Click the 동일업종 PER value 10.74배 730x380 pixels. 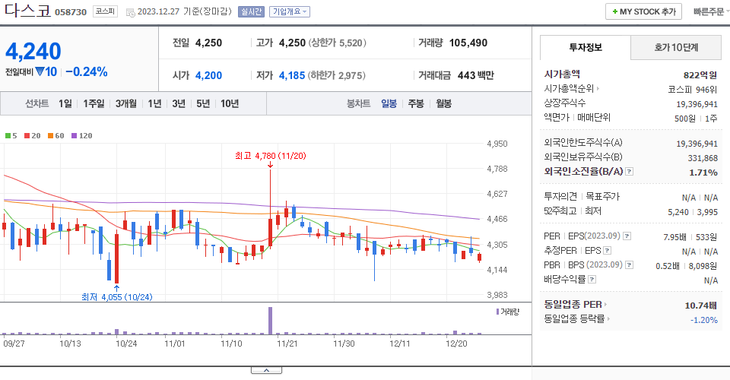coord(700,306)
